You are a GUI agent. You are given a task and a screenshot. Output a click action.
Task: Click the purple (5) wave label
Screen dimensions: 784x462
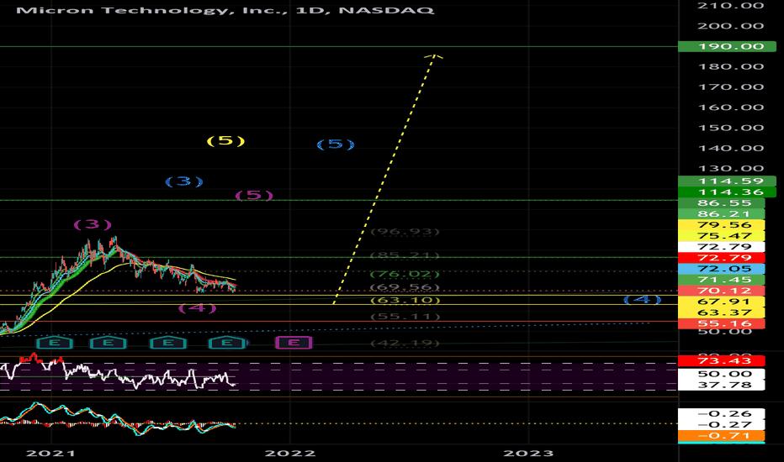click(254, 195)
